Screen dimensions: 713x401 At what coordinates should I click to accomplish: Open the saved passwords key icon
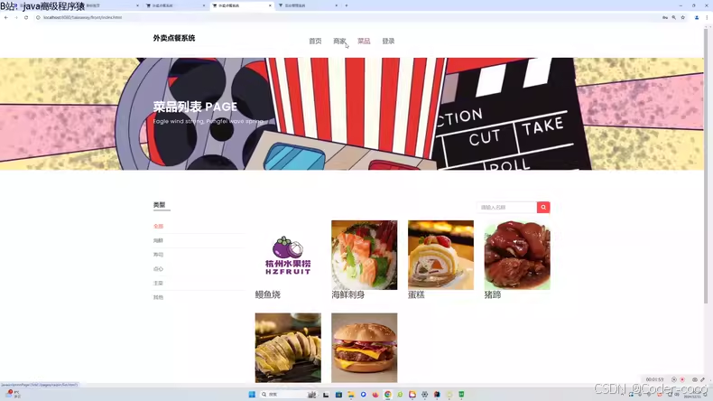coord(665,17)
